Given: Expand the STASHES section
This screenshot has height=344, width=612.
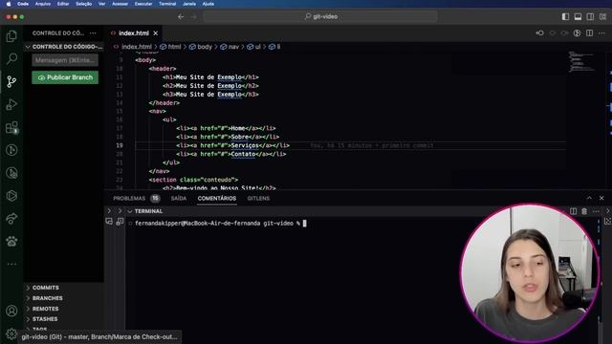Looking at the screenshot, I should 45,319.
